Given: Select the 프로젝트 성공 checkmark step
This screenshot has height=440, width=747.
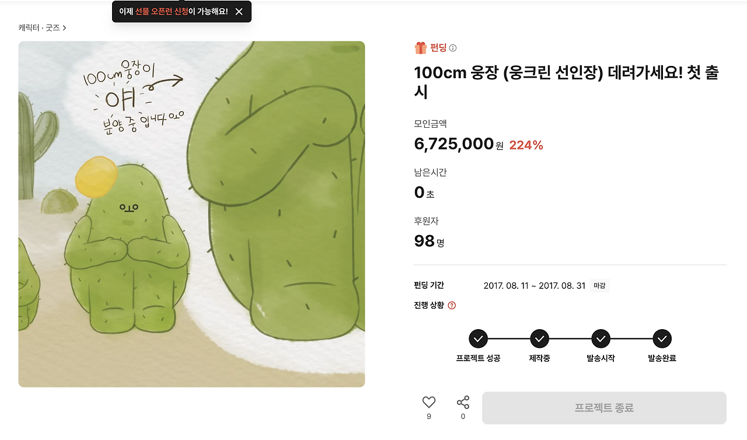Looking at the screenshot, I should [x=478, y=338].
